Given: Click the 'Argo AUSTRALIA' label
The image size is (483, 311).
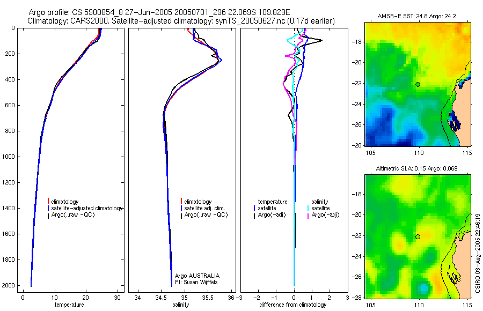Looking at the screenshot, I should 197,276.
